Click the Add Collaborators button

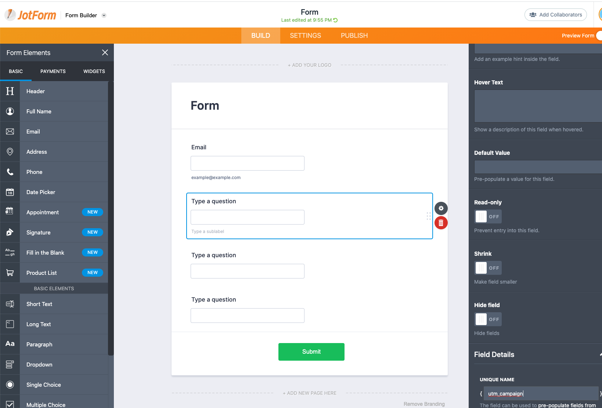pos(555,15)
